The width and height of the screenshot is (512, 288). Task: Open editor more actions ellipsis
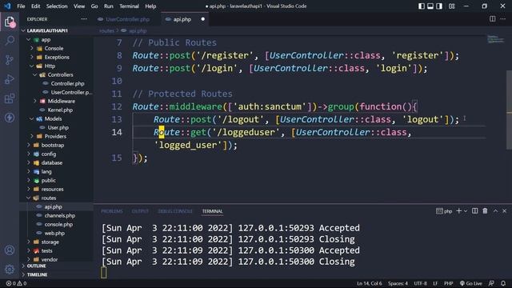(x=503, y=19)
